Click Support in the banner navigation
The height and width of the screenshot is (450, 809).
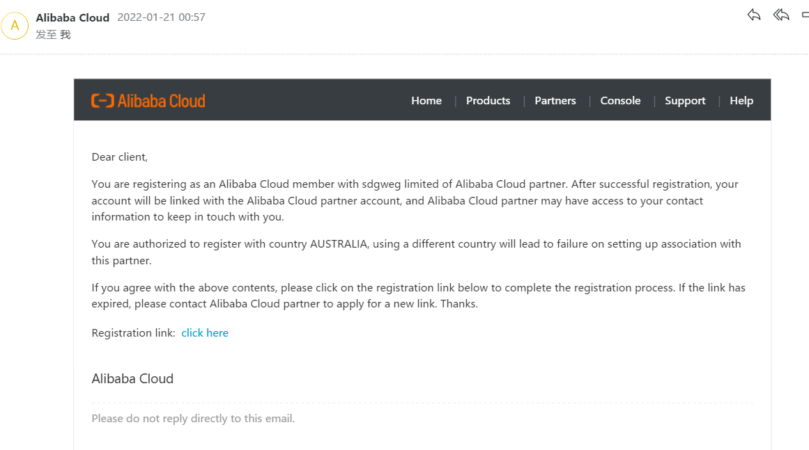[685, 101]
